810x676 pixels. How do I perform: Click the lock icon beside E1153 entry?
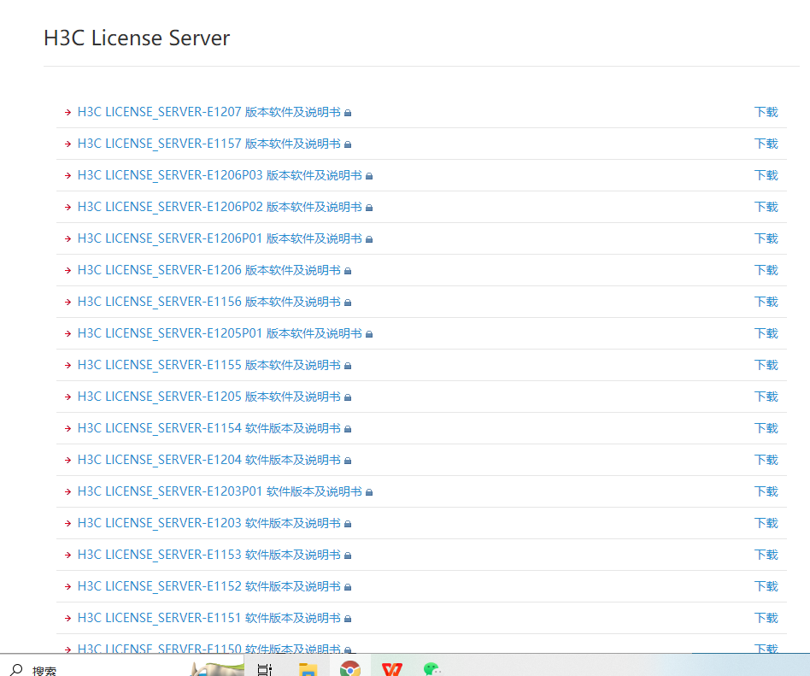point(348,555)
